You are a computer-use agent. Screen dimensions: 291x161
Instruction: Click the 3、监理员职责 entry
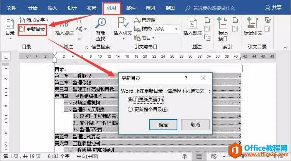[157, 129]
